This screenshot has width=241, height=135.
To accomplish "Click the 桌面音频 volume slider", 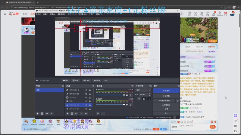I will coord(111,104).
